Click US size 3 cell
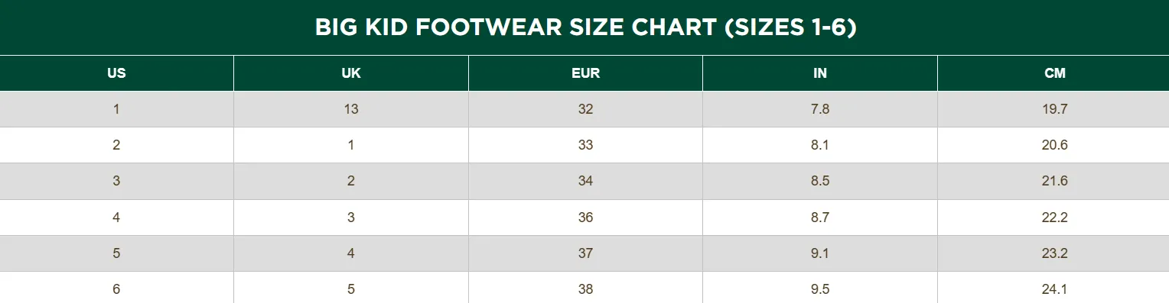Image resolution: width=1169 pixels, height=303 pixels. pyautogui.click(x=116, y=181)
